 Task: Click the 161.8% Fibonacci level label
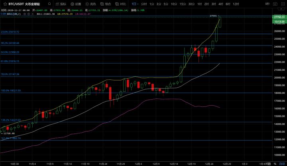click(x=11, y=138)
